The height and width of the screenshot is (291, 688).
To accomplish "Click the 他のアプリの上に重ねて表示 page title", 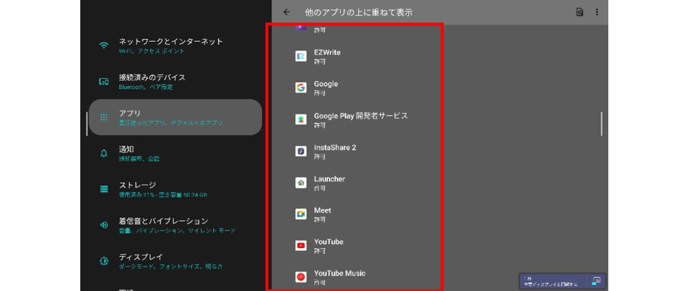I will (359, 12).
